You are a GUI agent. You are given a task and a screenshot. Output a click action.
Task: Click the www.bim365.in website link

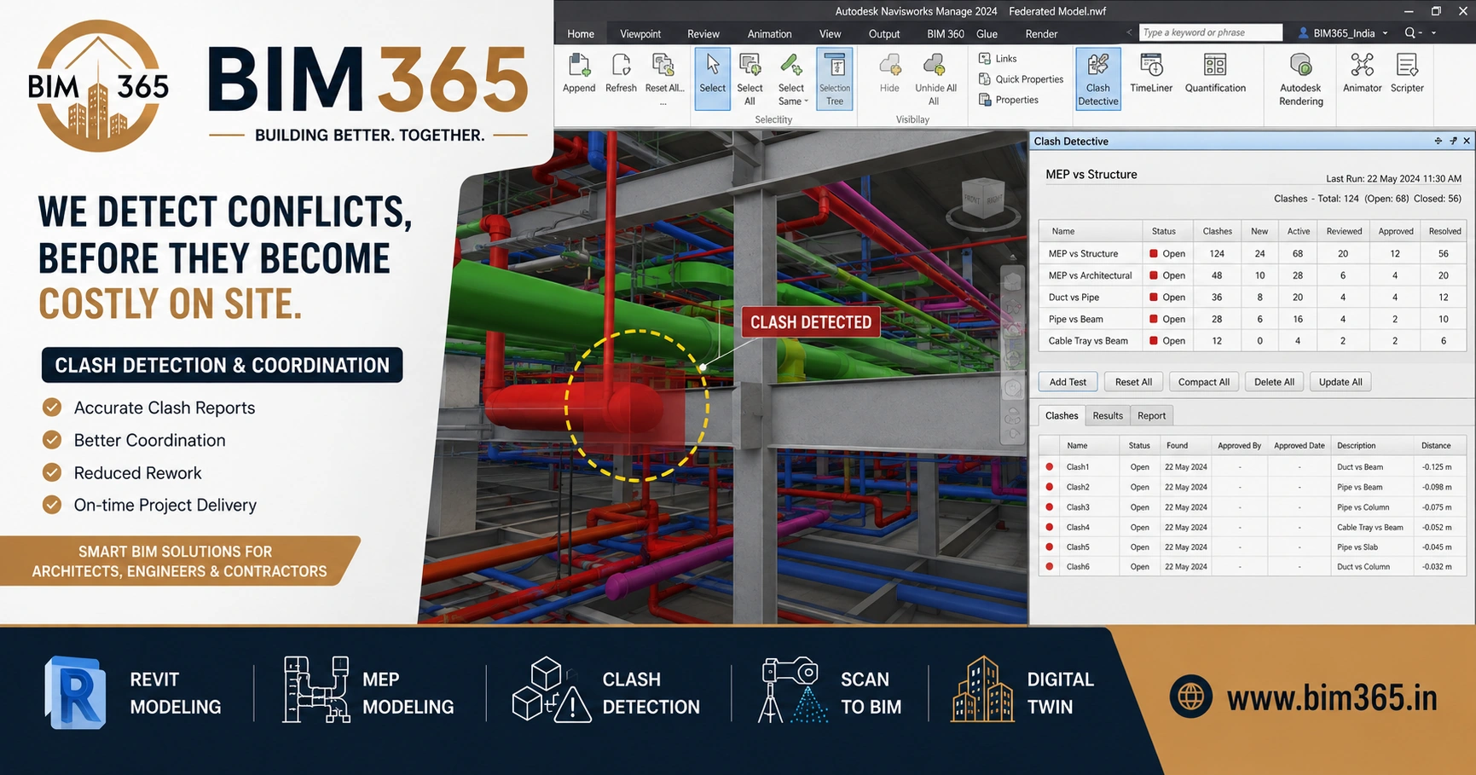1331,698
